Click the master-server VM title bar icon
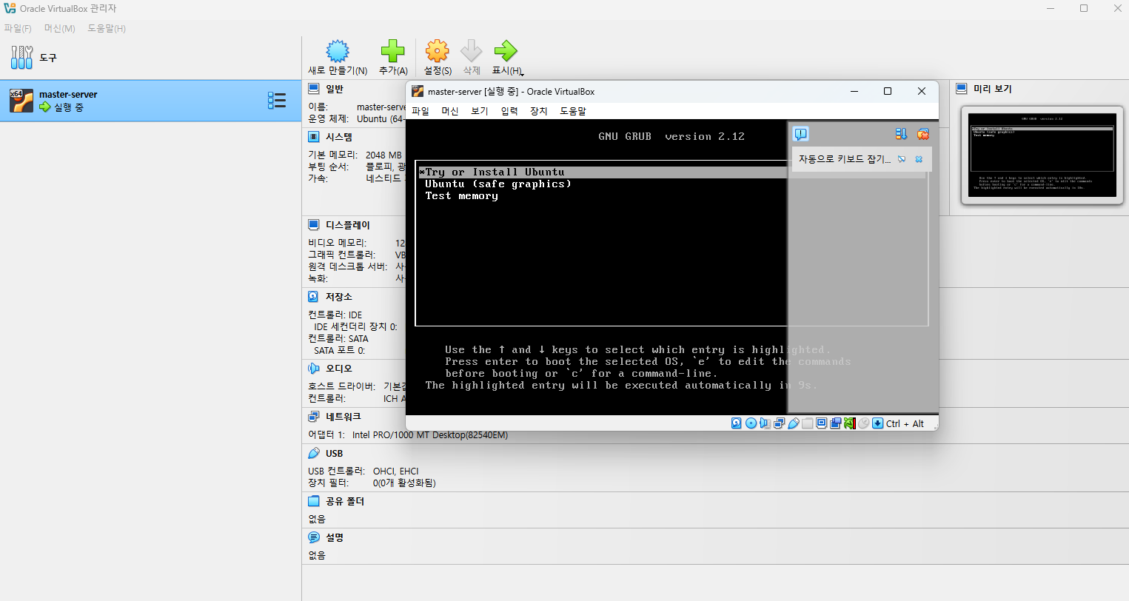Image resolution: width=1129 pixels, height=601 pixels. (418, 92)
